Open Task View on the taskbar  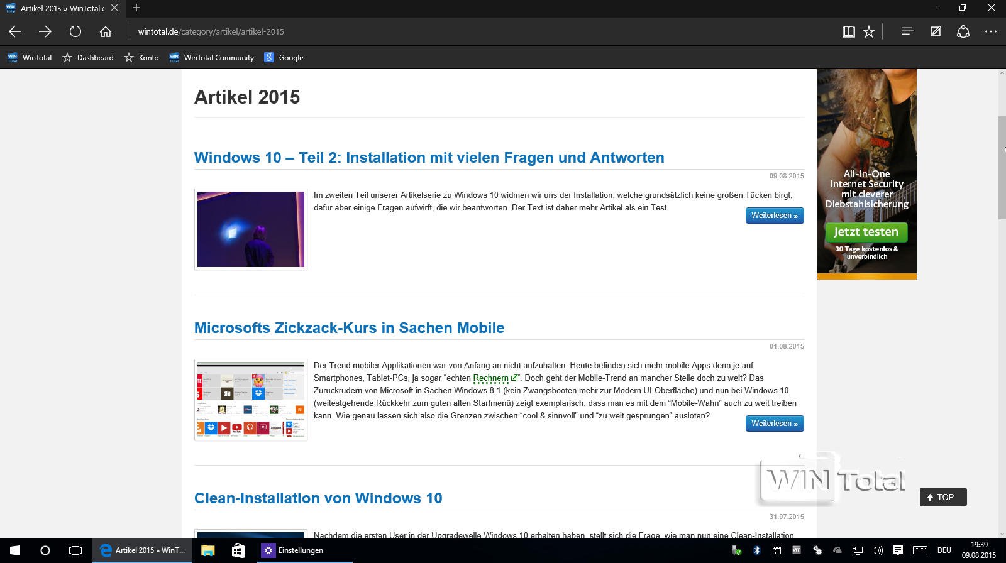(75, 550)
